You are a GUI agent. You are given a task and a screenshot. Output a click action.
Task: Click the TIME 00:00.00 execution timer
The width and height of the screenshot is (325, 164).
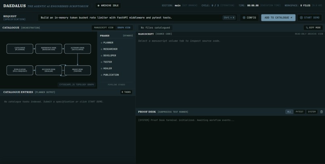(x=259, y=6)
